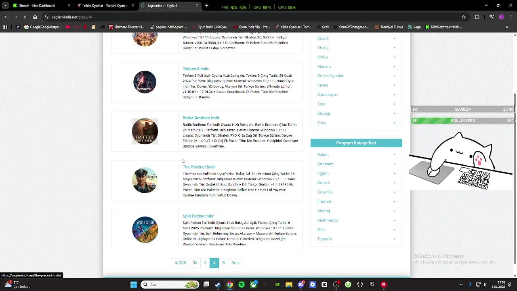Image resolution: width=517 pixels, height=291 pixels.
Task: Open the Chrome profile avatar
Action: point(501,17)
